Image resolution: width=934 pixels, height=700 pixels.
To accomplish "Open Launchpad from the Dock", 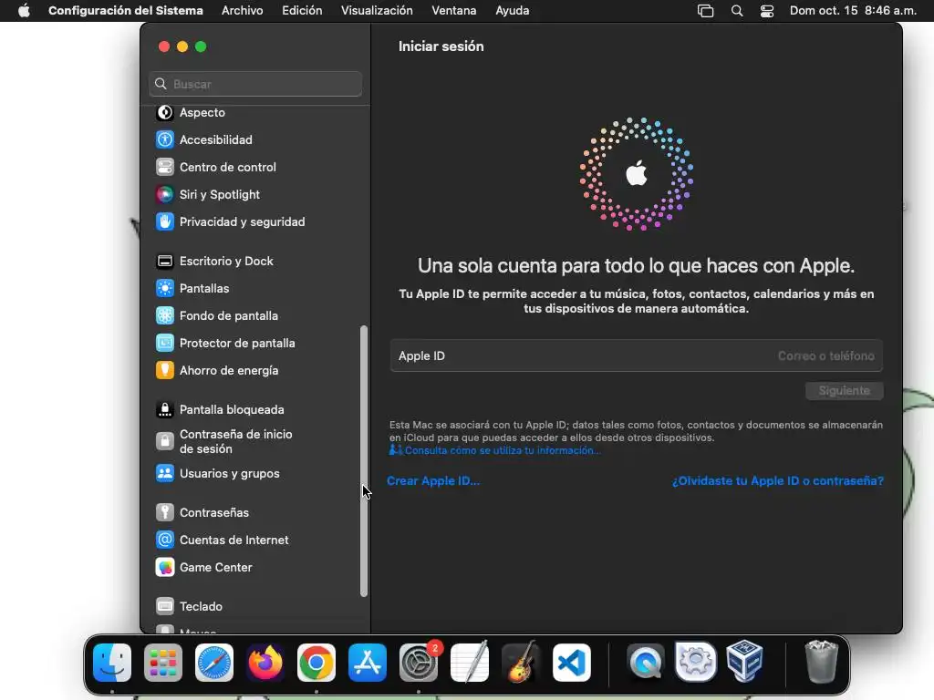I will click(x=163, y=663).
